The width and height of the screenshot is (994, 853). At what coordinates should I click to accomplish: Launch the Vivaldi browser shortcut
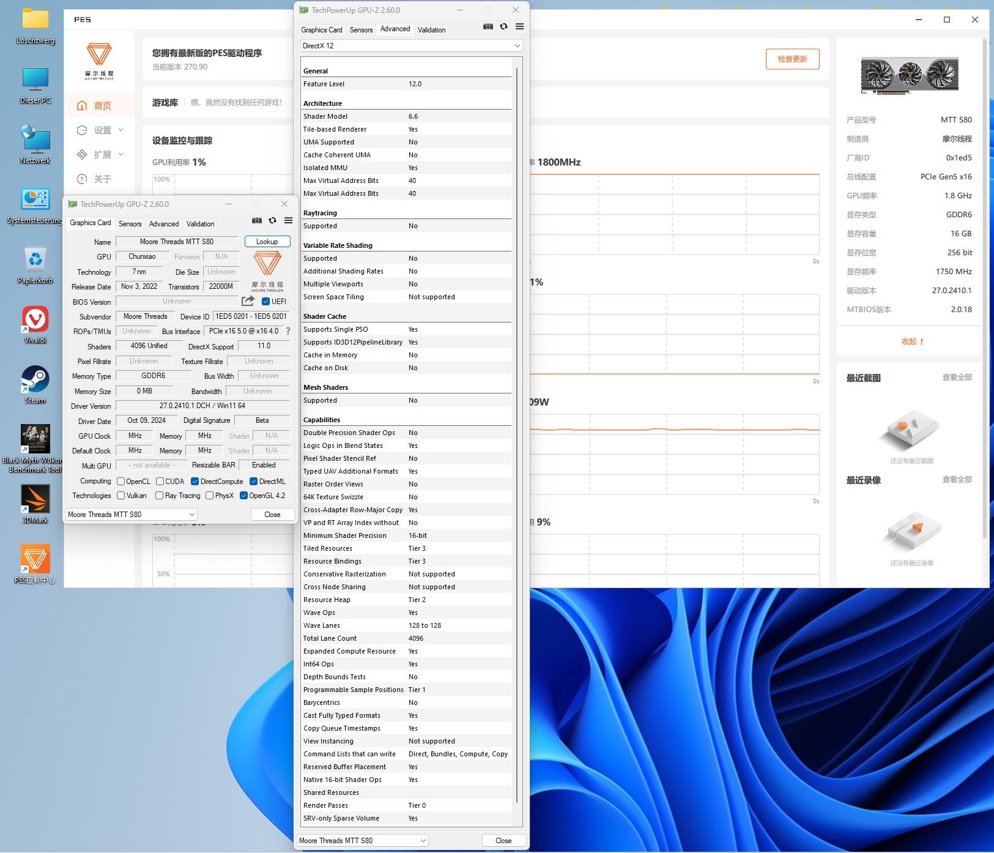[35, 324]
